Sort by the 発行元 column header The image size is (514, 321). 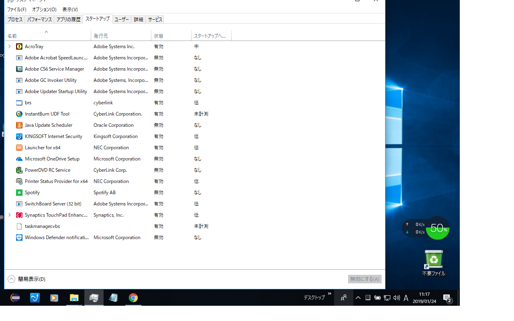pos(121,36)
